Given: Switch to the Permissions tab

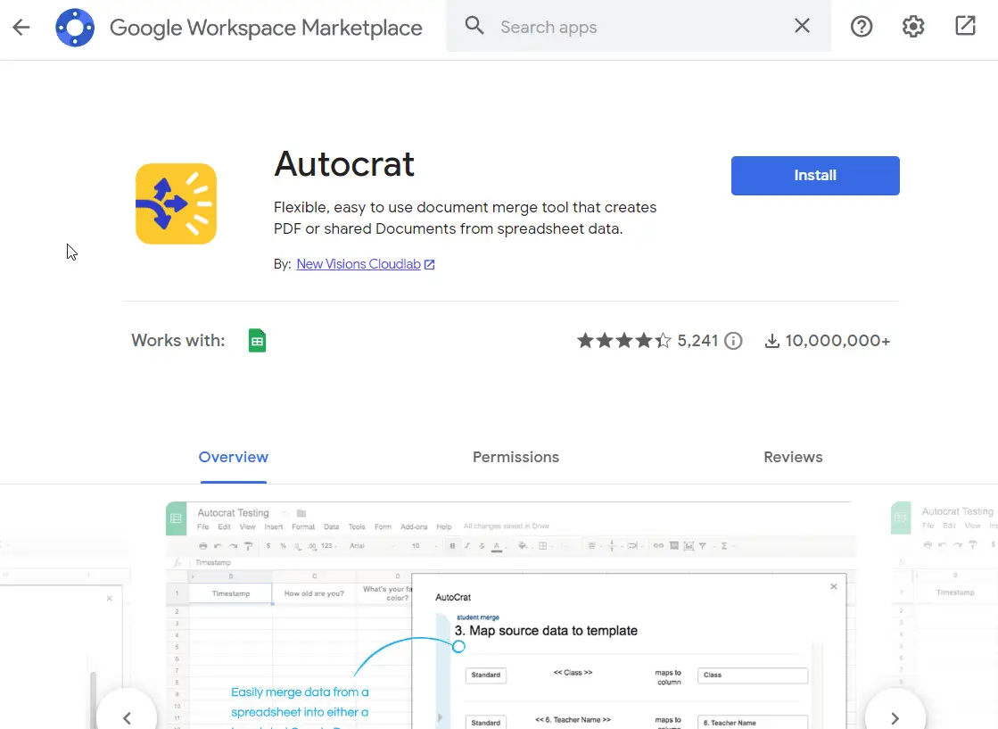Looking at the screenshot, I should pos(515,457).
